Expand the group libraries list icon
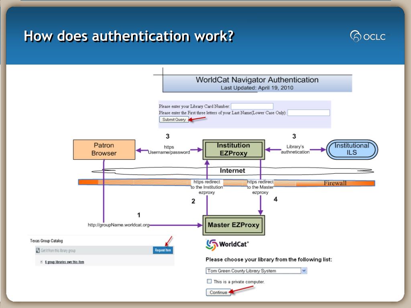The image size is (411, 308). (x=41, y=262)
